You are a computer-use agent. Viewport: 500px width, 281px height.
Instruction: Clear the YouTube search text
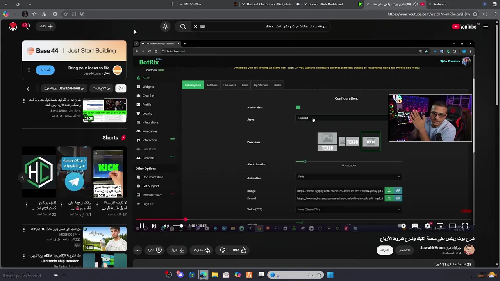coord(195,27)
